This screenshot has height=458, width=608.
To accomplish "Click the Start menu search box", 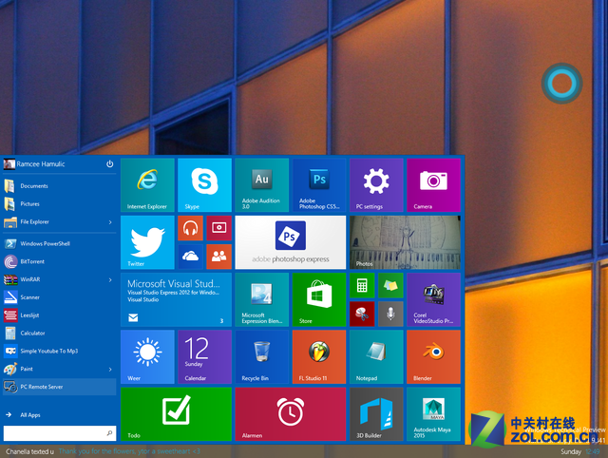I will [x=60, y=432].
